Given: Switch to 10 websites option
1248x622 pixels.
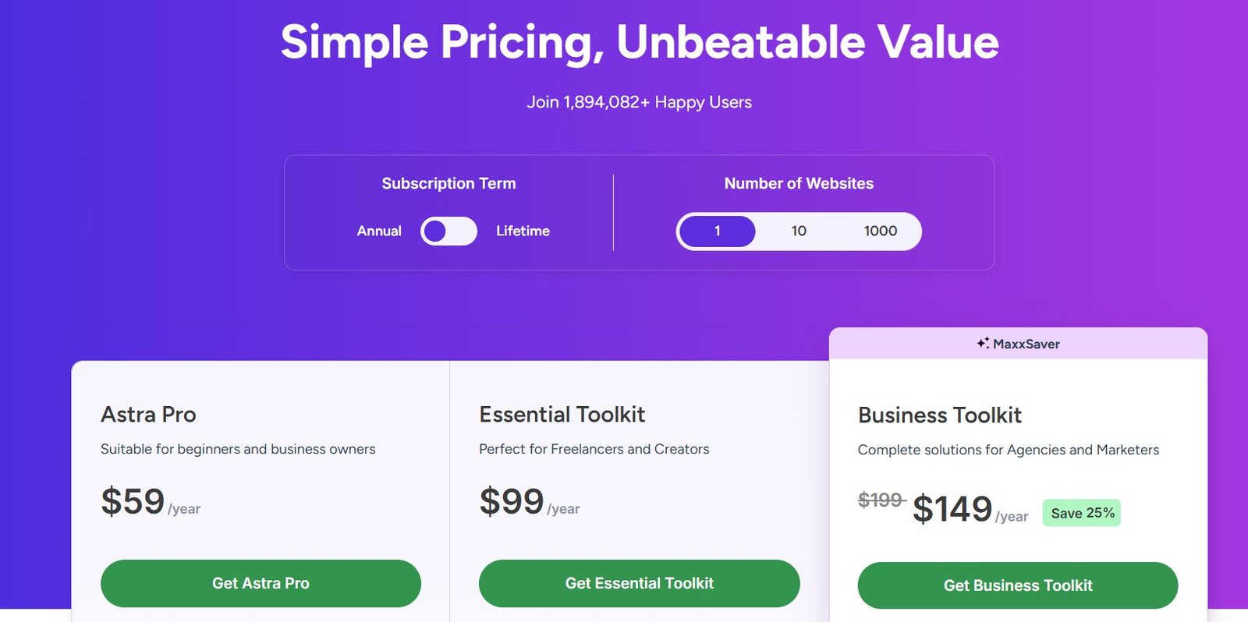Looking at the screenshot, I should point(799,231).
